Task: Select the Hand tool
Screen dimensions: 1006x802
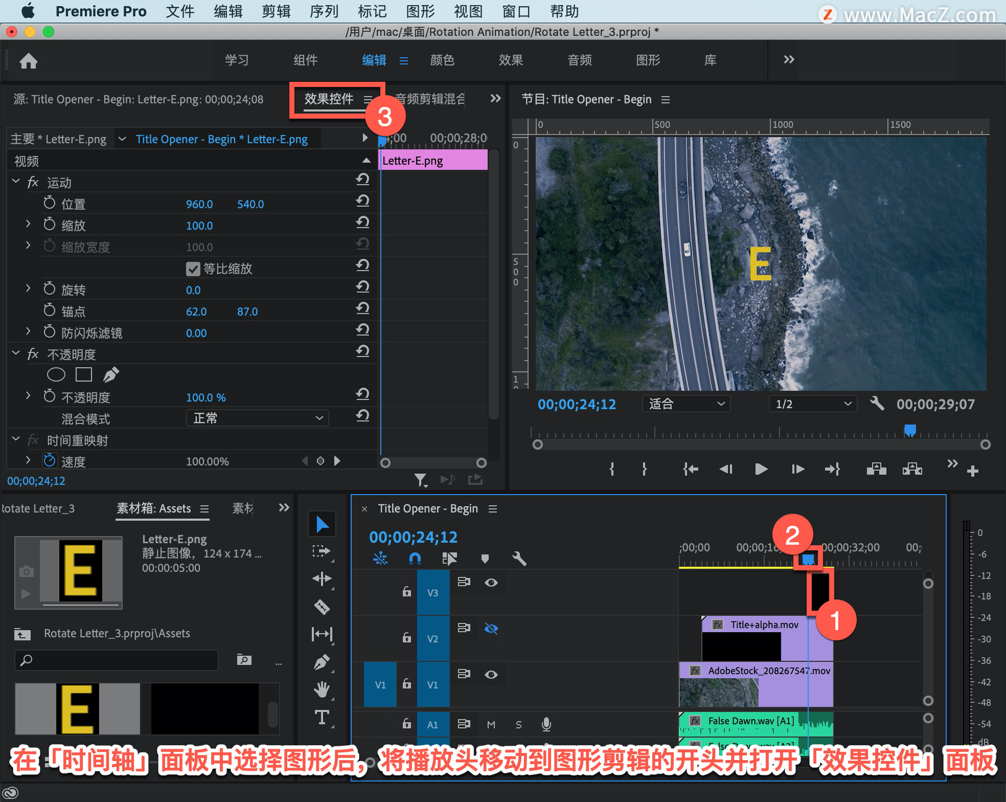Action: pos(322,689)
